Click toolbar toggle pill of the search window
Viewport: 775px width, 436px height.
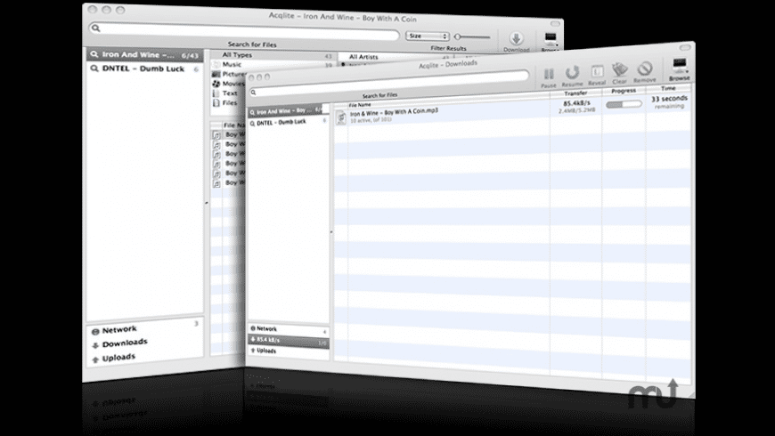click(x=555, y=23)
